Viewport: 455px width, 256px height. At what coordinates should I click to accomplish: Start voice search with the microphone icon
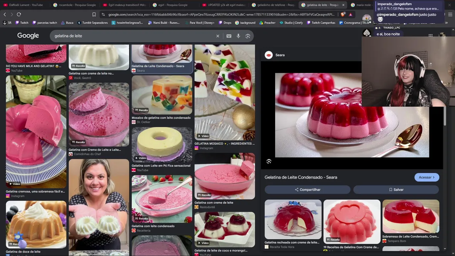(x=238, y=36)
